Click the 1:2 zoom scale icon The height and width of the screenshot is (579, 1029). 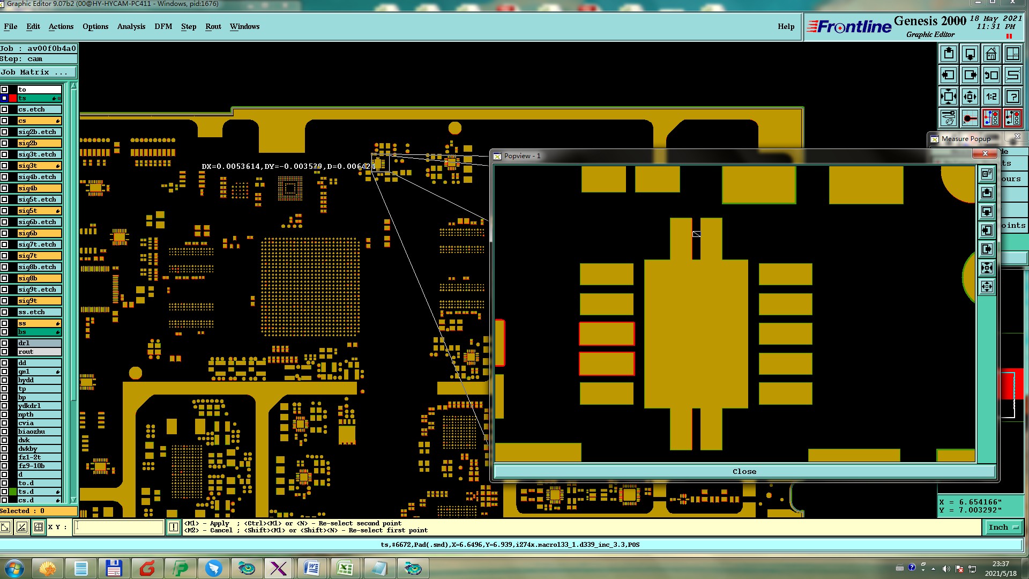[x=991, y=96]
